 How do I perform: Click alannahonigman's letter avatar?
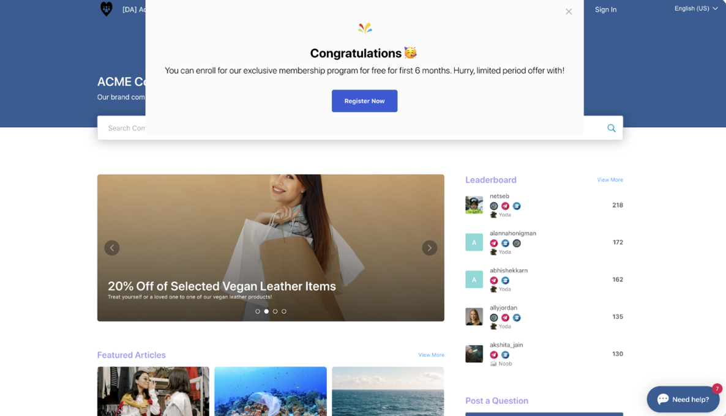[x=474, y=242]
